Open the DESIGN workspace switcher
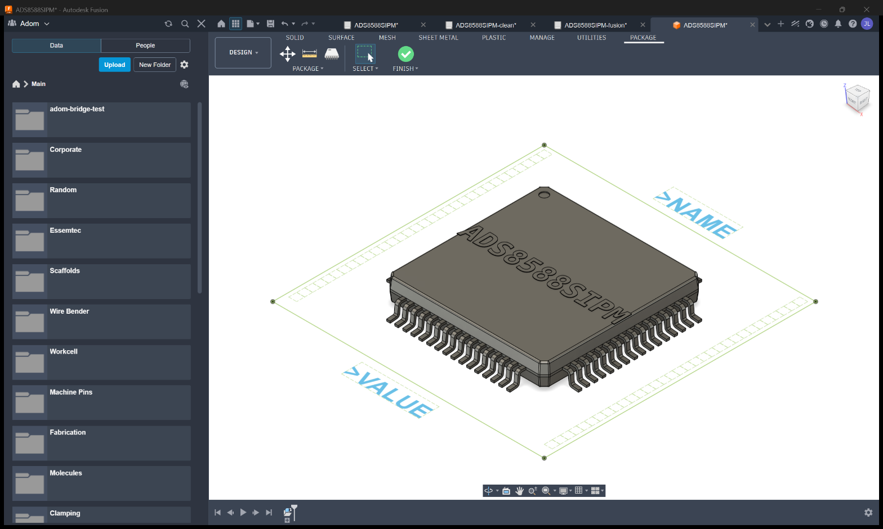Screen dimensions: 883x529 tap(243, 53)
